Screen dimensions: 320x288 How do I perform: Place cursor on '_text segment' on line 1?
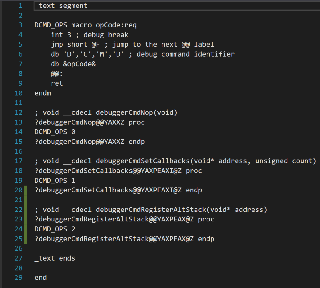tap(61, 6)
